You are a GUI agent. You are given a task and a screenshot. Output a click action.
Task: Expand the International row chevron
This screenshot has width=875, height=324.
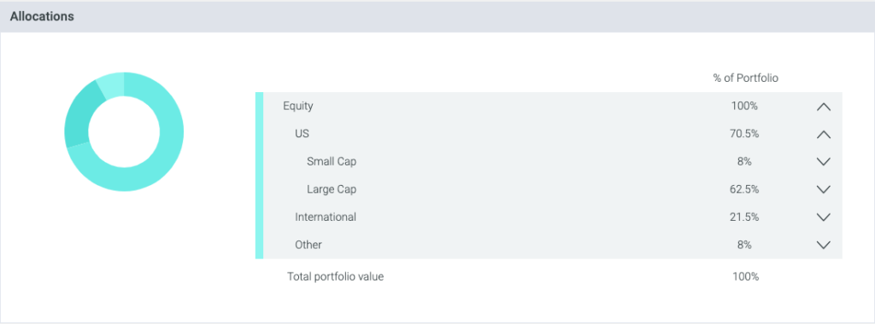pos(823,217)
